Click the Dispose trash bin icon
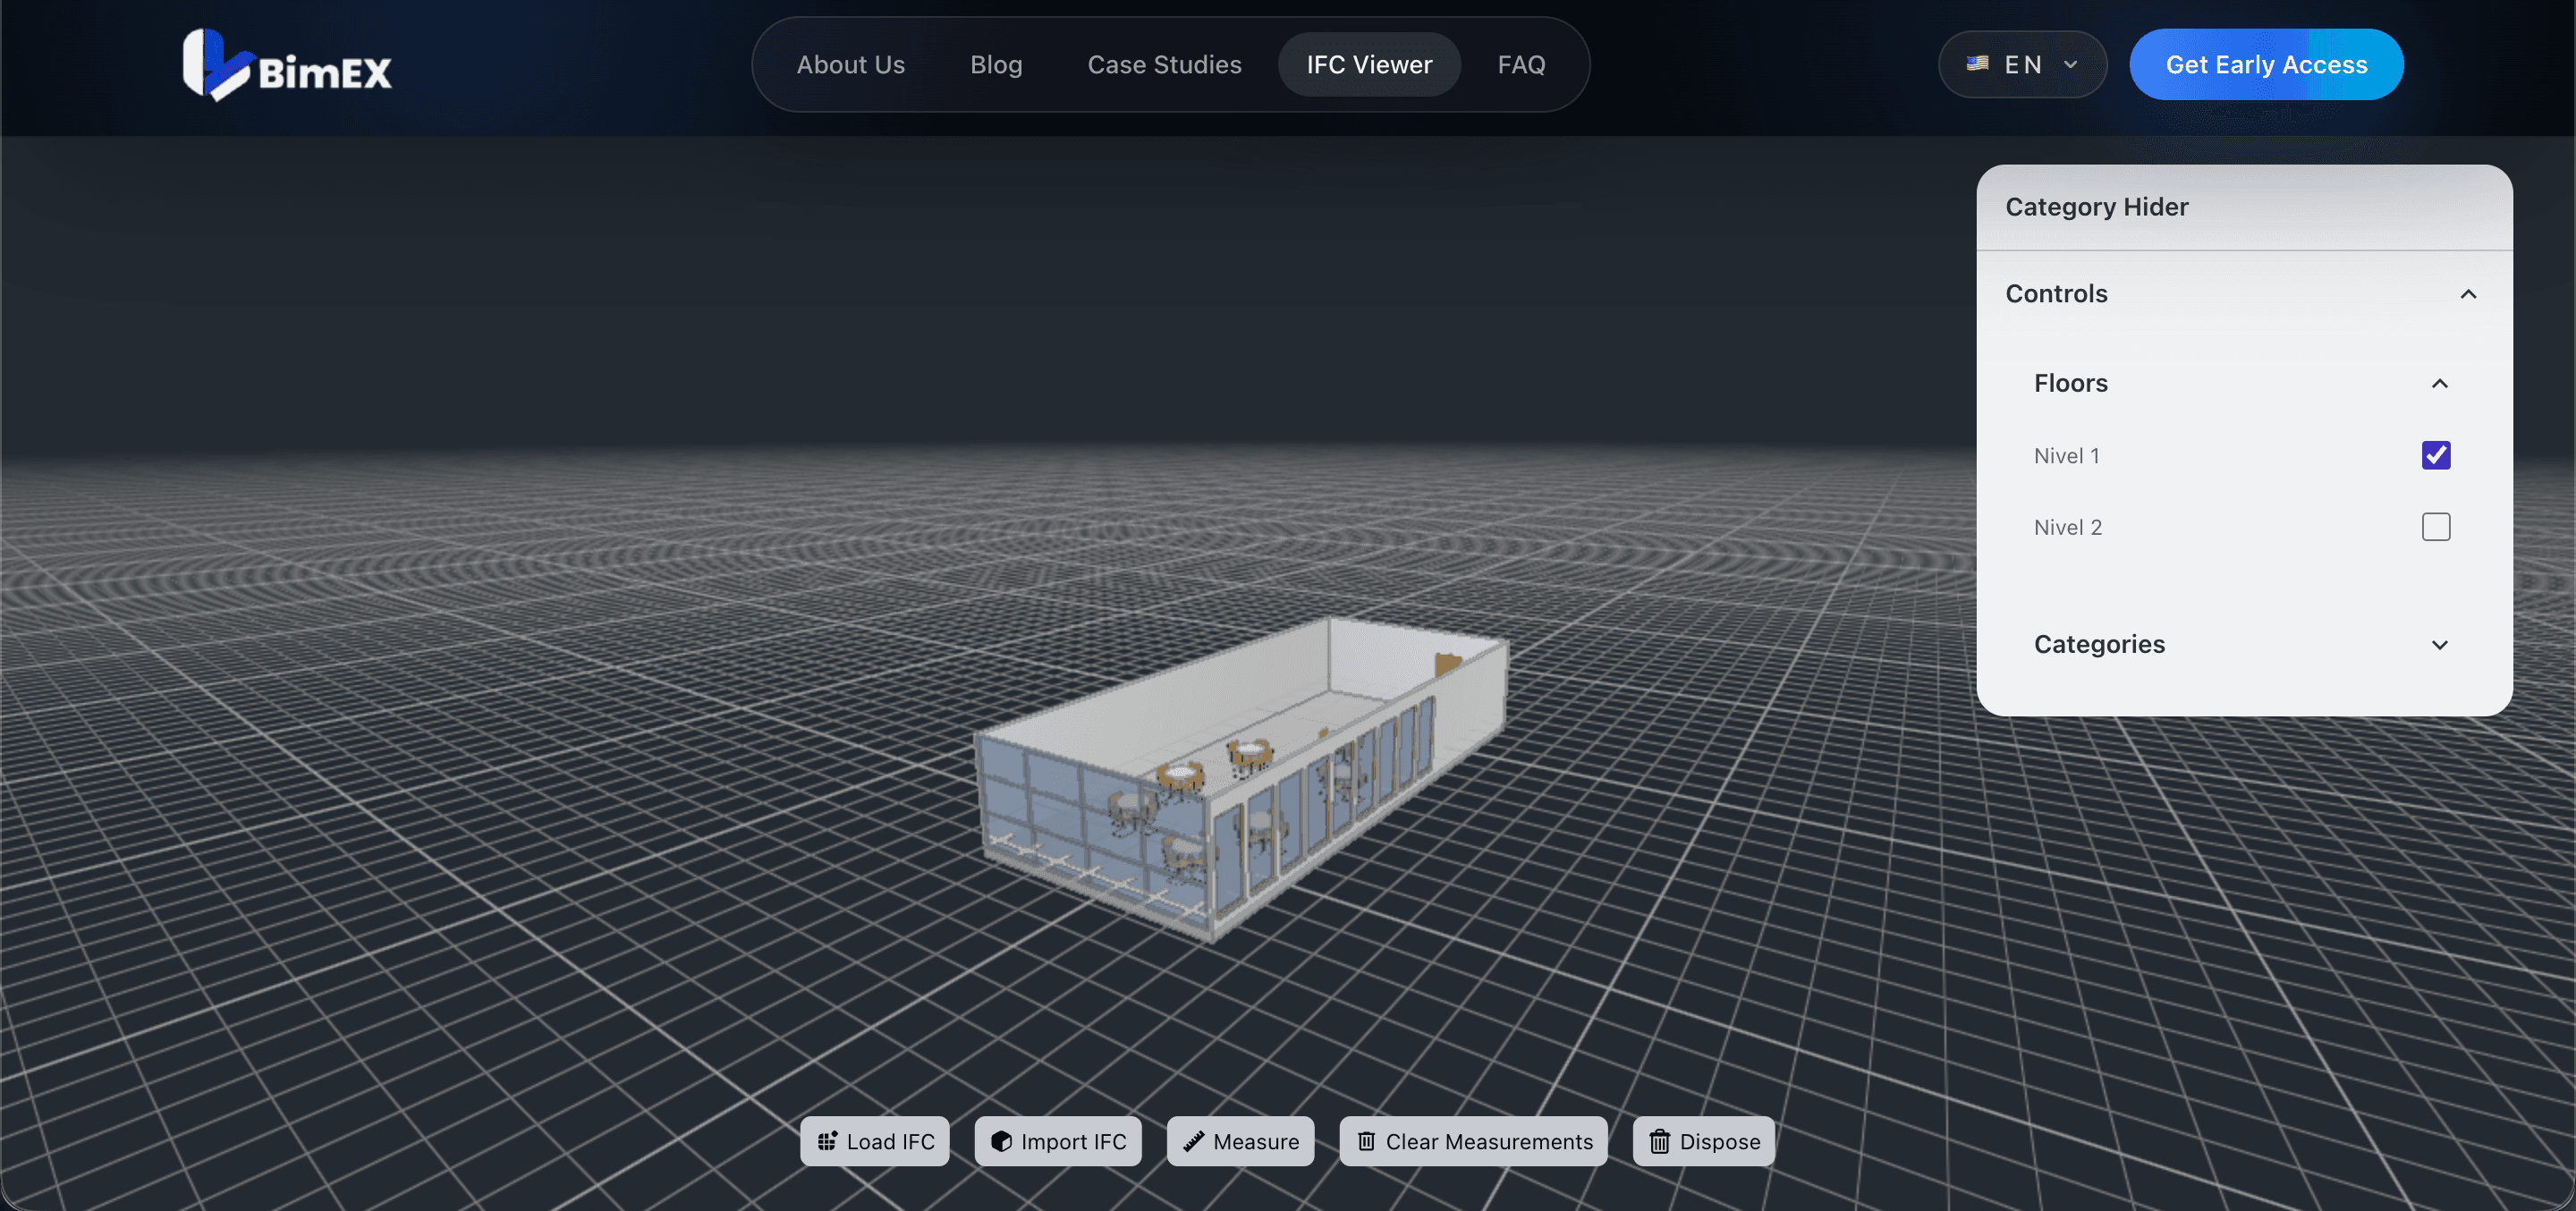Image resolution: width=2576 pixels, height=1211 pixels. pyautogui.click(x=1659, y=1141)
